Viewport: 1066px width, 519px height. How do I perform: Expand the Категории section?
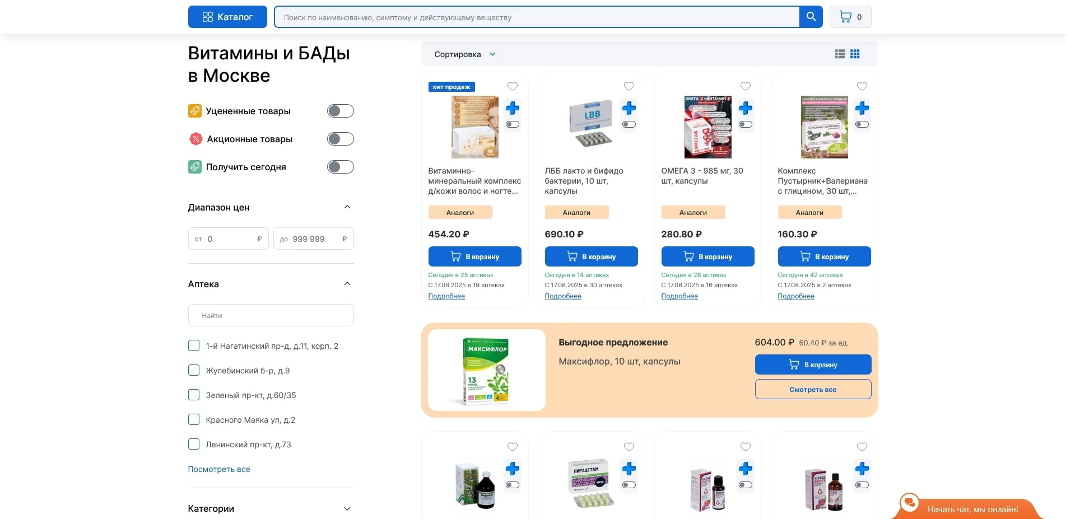(x=347, y=508)
